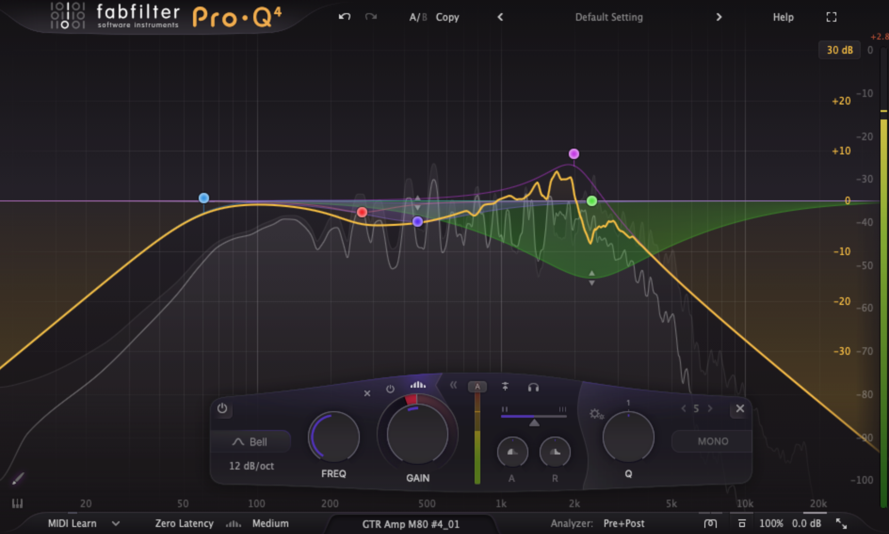
Task: Click the headphones band solo icon
Action: point(533,387)
